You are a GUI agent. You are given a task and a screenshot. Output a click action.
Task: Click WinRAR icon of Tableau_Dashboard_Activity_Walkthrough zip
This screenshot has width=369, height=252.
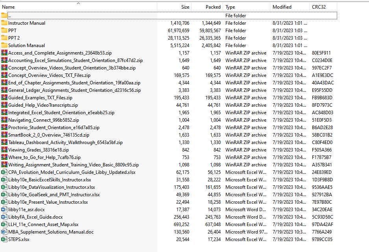click(x=4, y=142)
